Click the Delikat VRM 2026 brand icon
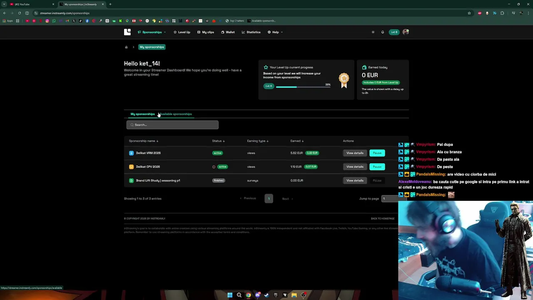 click(131, 153)
